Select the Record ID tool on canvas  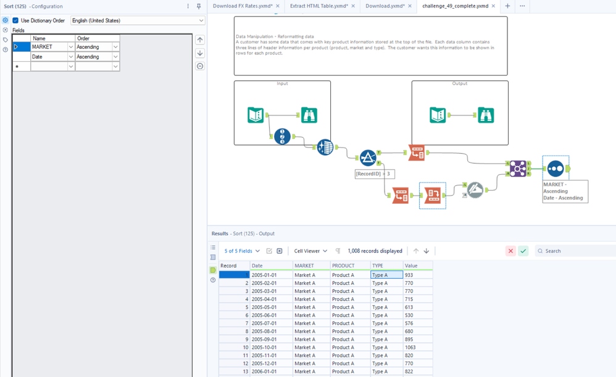(x=282, y=136)
